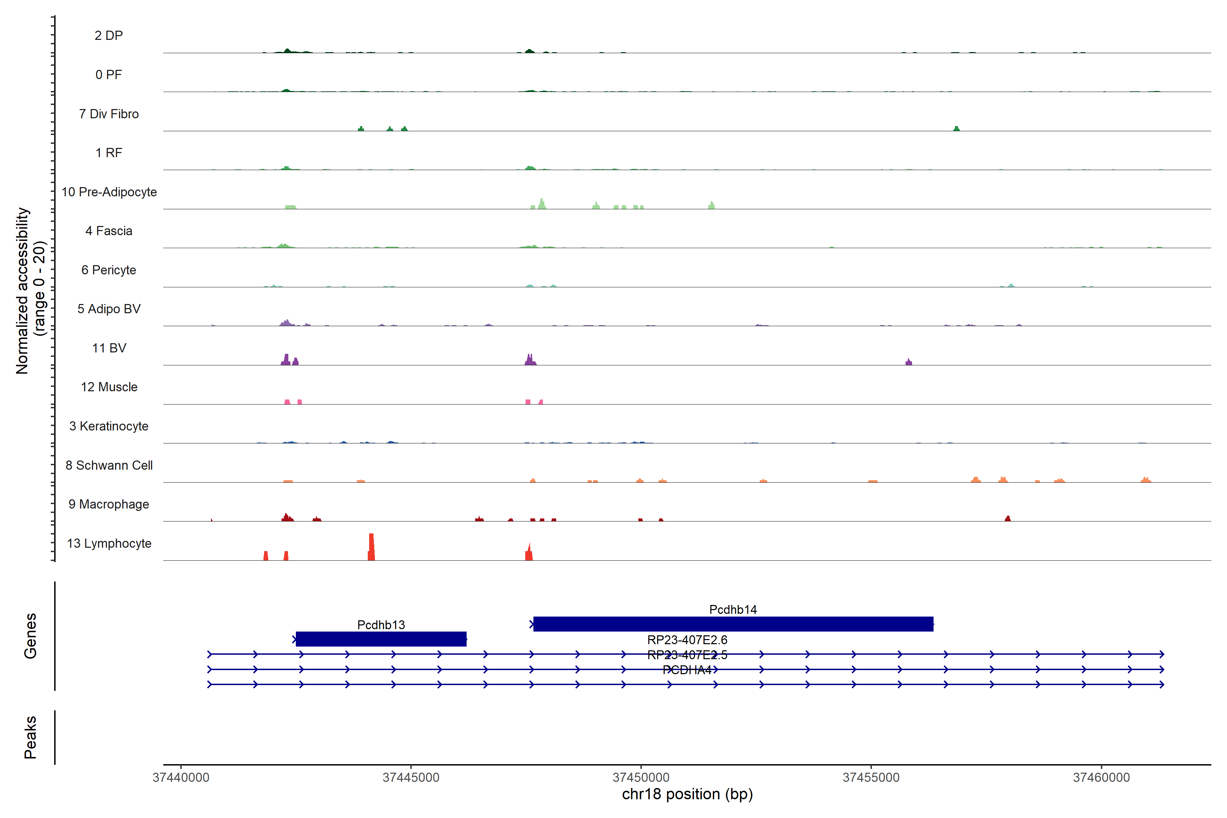Click the Peaks panel label
The width and height of the screenshot is (1227, 818).
(30, 737)
